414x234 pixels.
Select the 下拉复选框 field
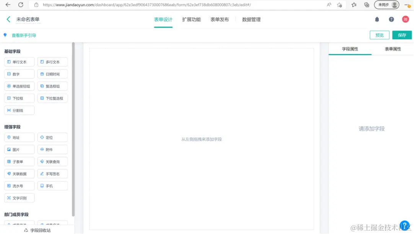coord(52,98)
